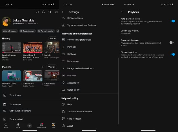This screenshot has height=132, width=178.
Task: Open options for Goya Menor video
Action: pos(42,55)
